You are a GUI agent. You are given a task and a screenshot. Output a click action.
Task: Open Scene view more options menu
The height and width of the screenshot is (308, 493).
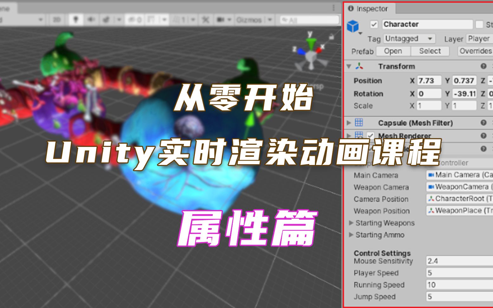(334, 8)
